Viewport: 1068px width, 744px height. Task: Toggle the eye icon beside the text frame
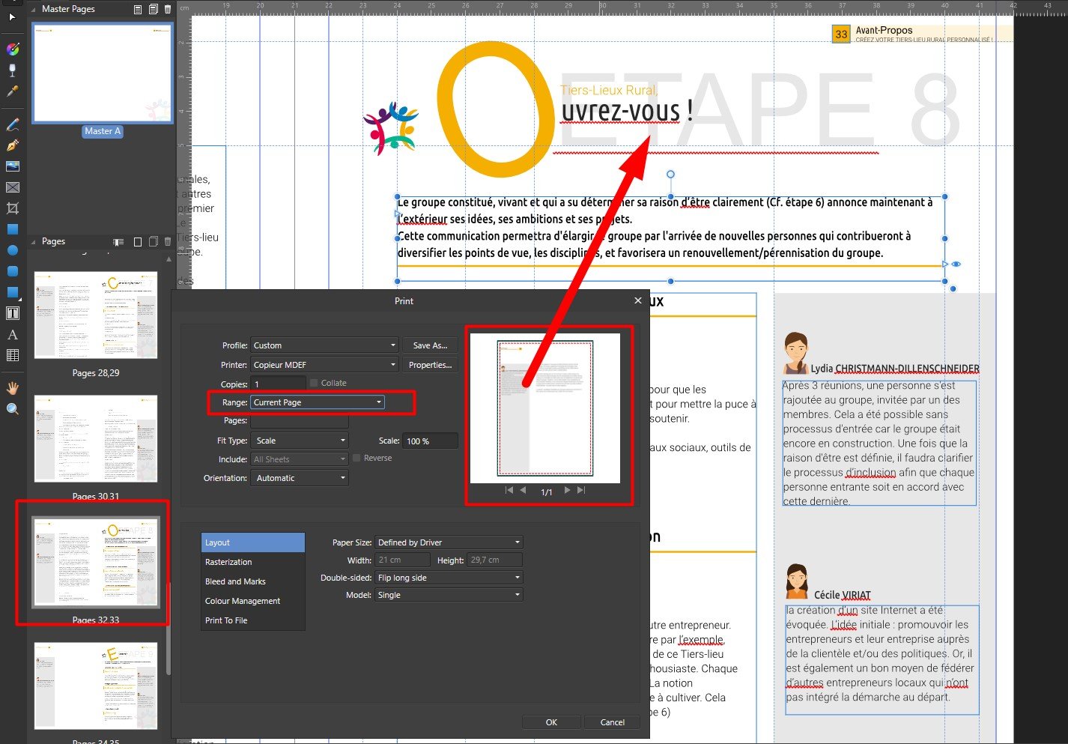click(x=956, y=264)
